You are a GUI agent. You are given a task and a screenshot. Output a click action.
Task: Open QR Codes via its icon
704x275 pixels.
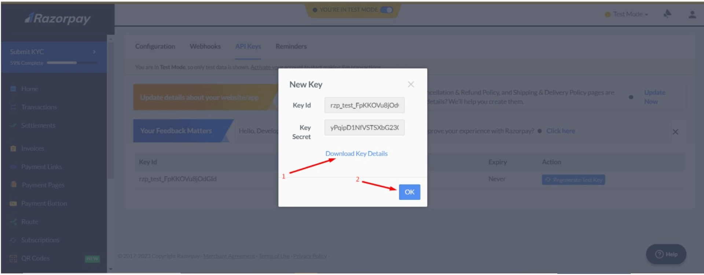tap(13, 259)
